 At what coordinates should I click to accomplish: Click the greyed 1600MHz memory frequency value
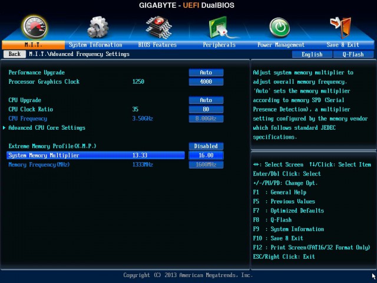point(206,165)
